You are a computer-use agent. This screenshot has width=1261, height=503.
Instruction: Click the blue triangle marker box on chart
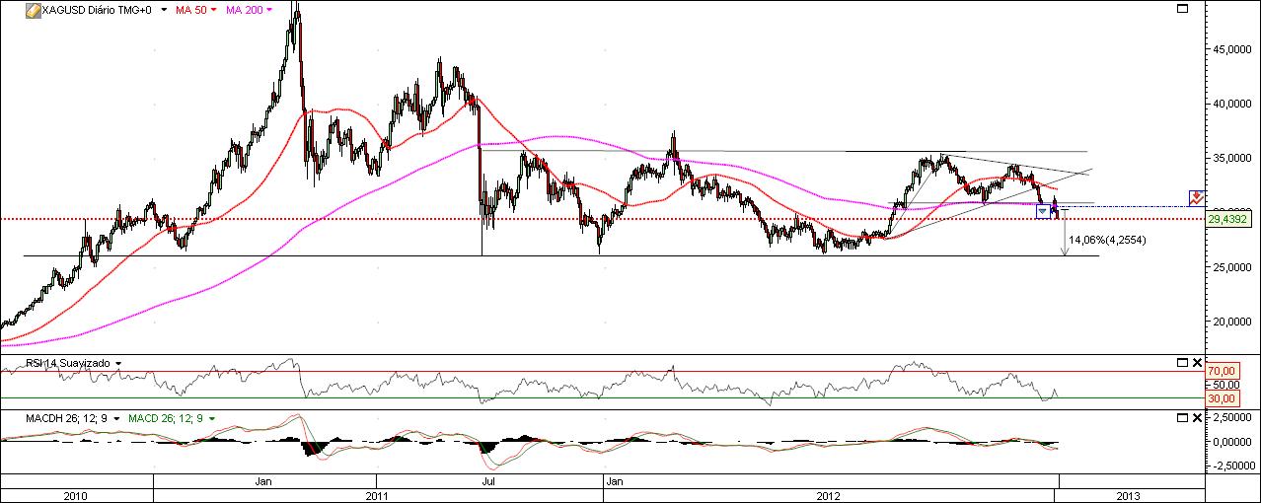[1043, 211]
